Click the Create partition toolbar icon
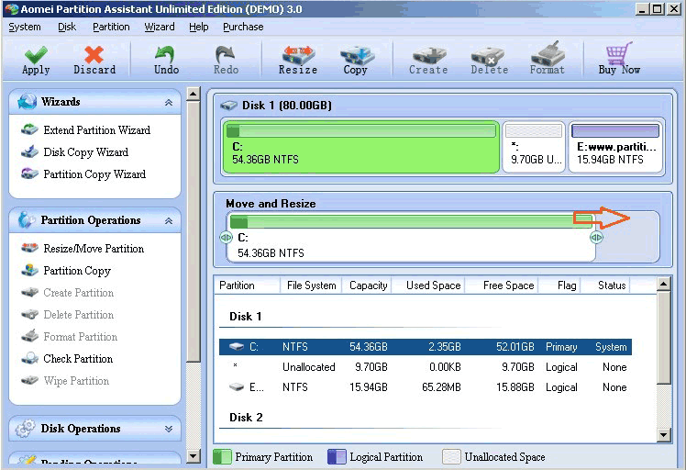 pyautogui.click(x=429, y=56)
